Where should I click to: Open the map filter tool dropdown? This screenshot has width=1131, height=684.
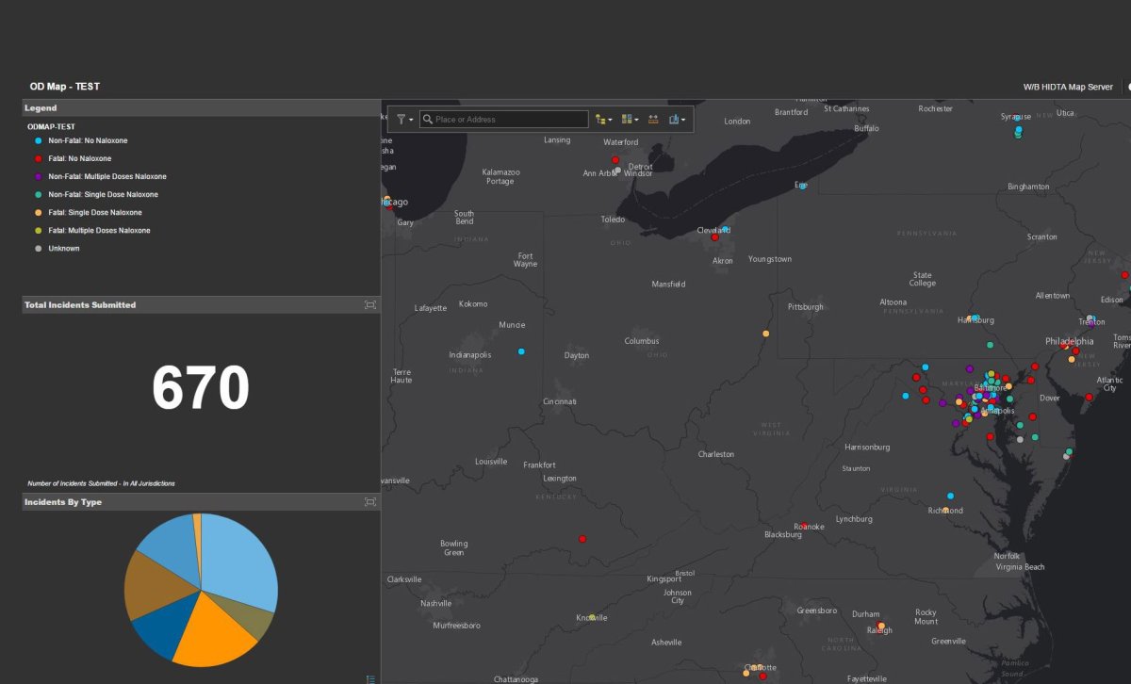[404, 120]
